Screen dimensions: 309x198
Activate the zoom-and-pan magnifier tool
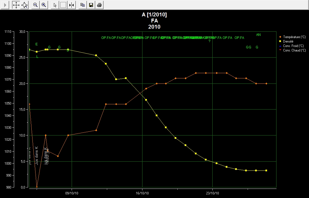coord(25,5)
